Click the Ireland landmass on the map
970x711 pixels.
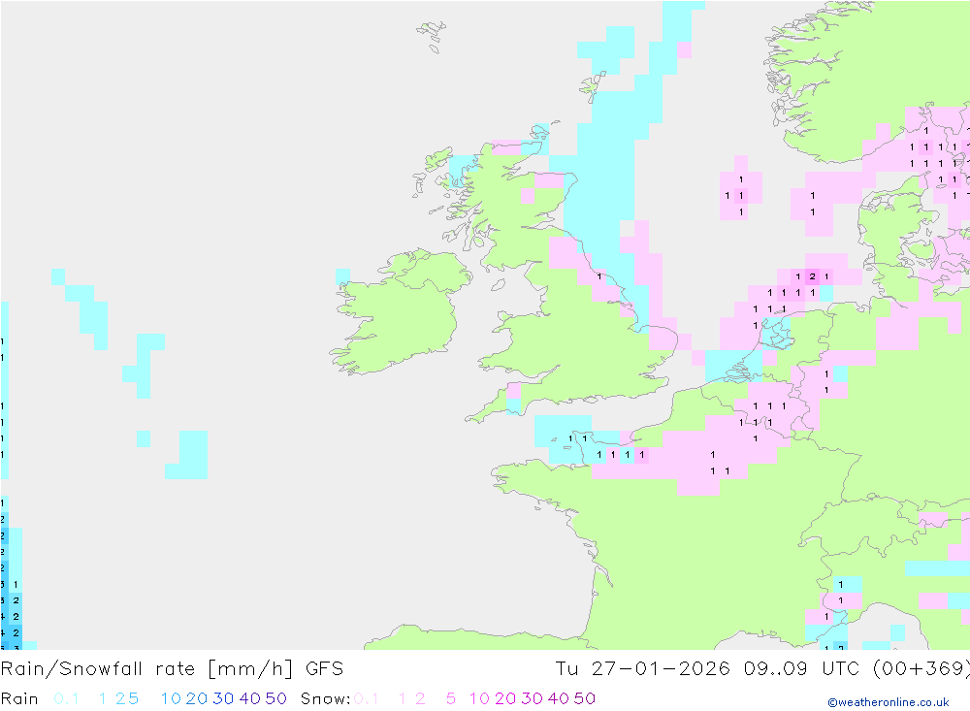pyautogui.click(x=403, y=312)
